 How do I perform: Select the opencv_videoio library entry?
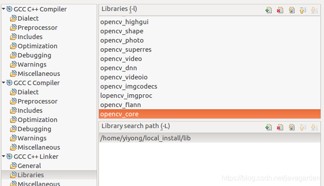[x=210, y=77]
